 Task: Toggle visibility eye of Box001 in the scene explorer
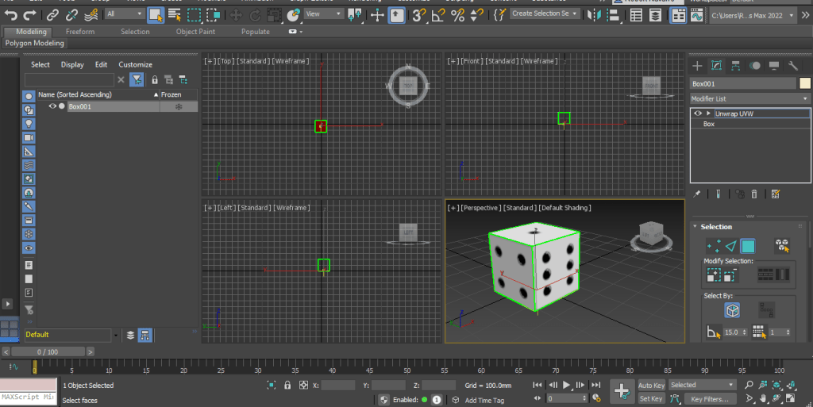tap(52, 106)
